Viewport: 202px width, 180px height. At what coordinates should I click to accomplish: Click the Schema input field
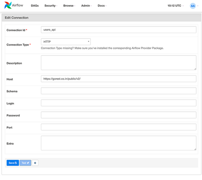click(118, 91)
